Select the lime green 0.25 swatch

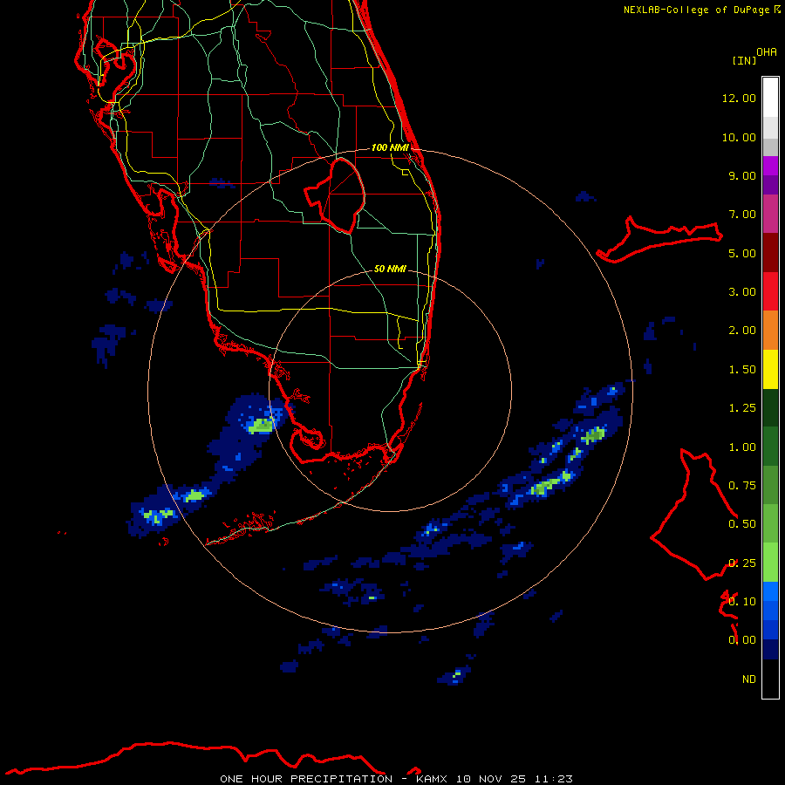click(770, 563)
